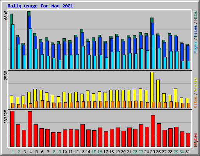
Task: Click day 21 on the date axis
Action: pos(129,152)
